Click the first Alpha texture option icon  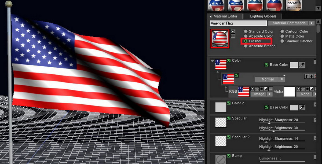(x=298, y=89)
